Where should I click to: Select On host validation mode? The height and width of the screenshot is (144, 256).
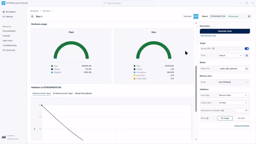[241, 118]
